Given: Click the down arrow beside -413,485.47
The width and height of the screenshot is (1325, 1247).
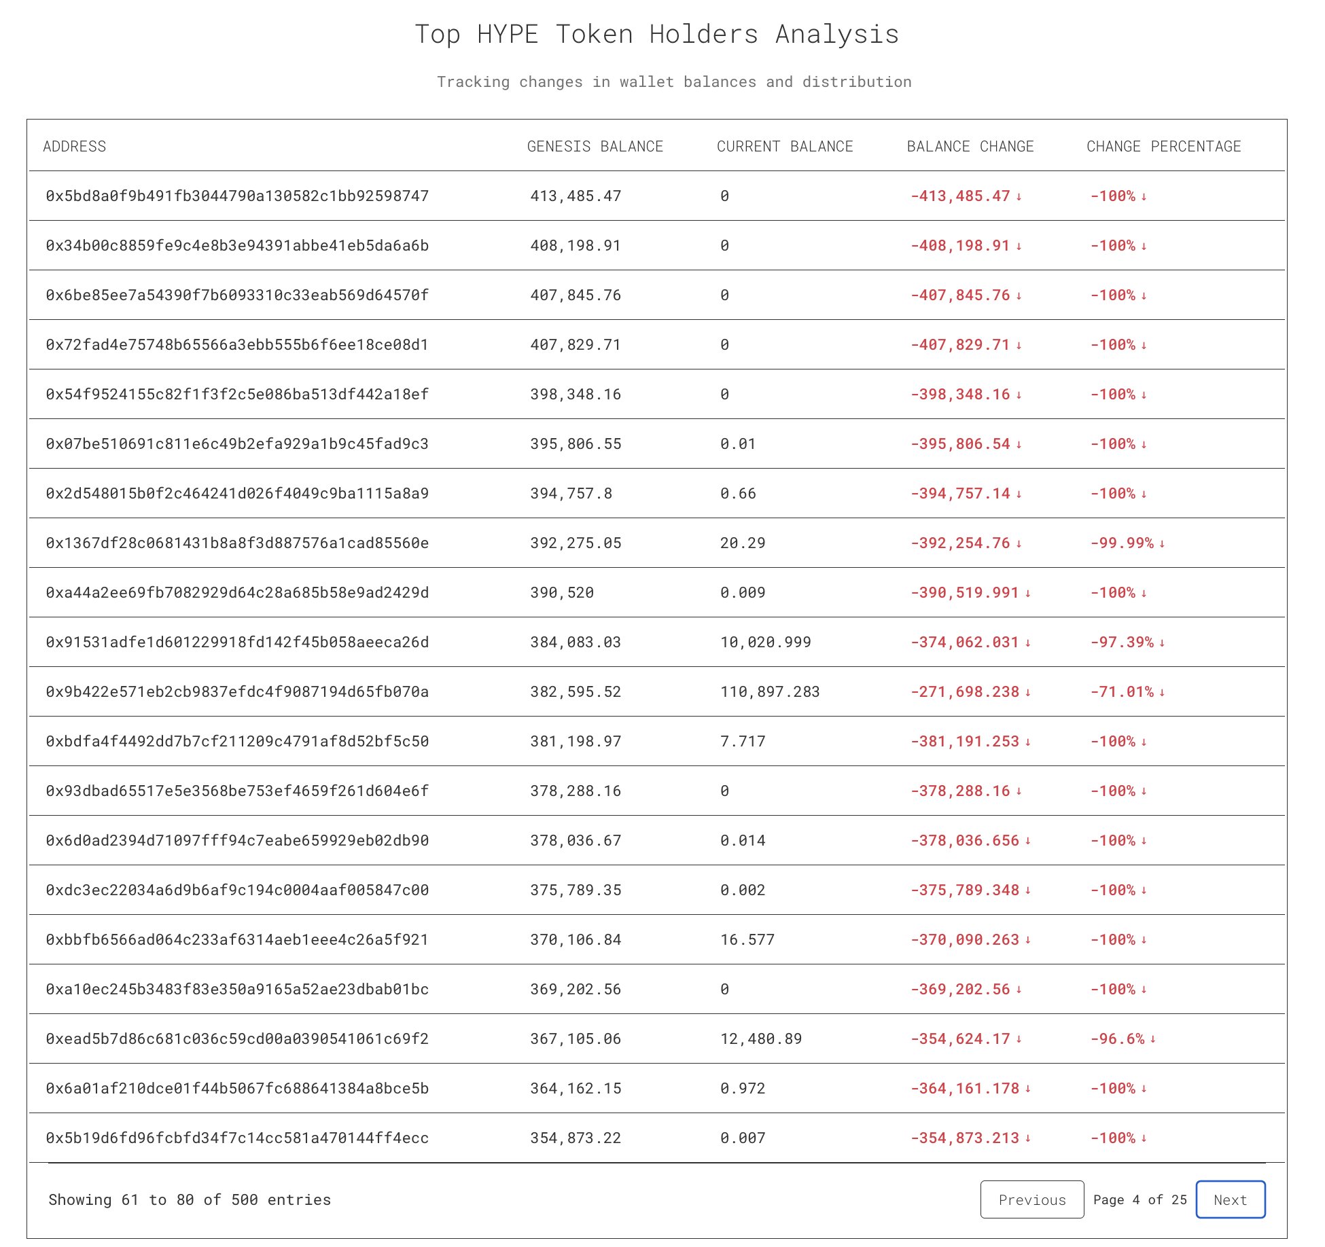Looking at the screenshot, I should (1019, 197).
